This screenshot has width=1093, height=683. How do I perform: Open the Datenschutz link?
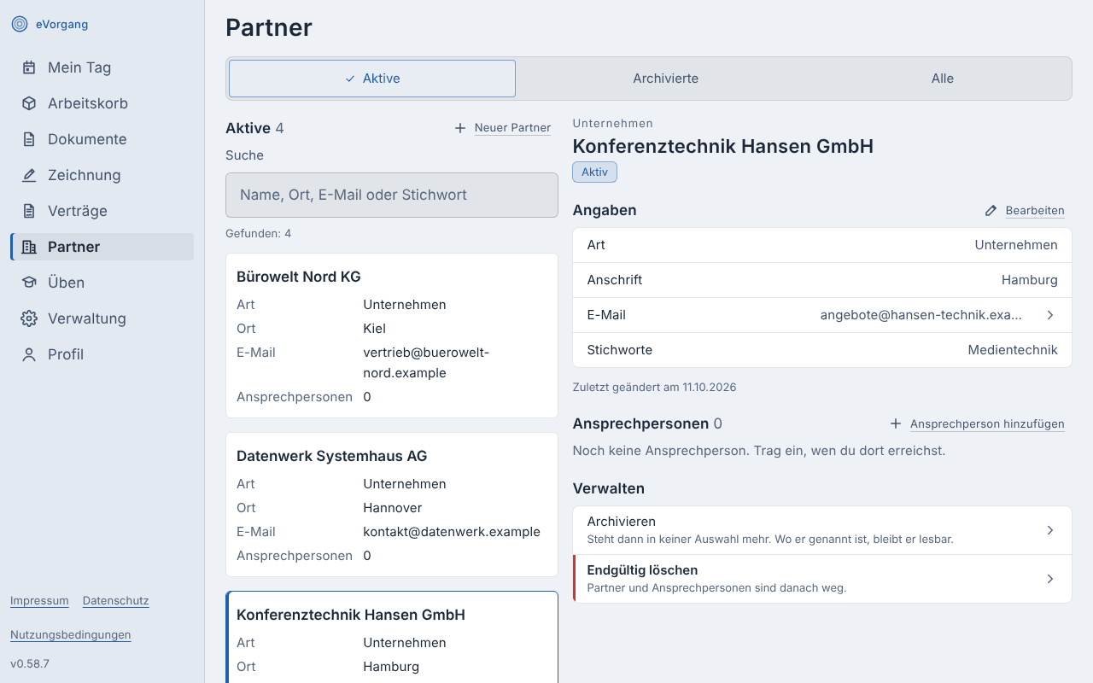[116, 601]
